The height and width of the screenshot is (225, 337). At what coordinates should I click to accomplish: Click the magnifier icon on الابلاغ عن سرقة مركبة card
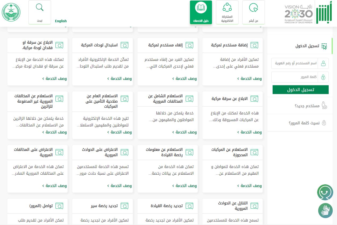coord(254,99)
